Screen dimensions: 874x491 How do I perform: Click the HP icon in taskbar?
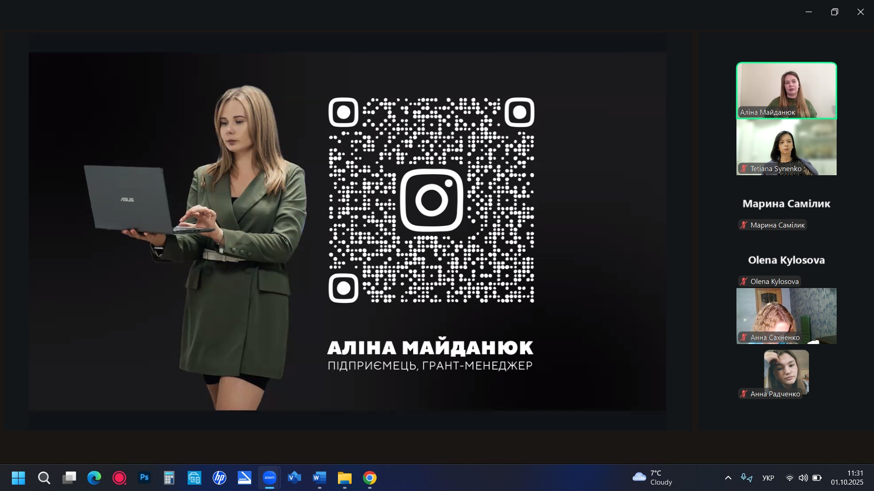220,478
